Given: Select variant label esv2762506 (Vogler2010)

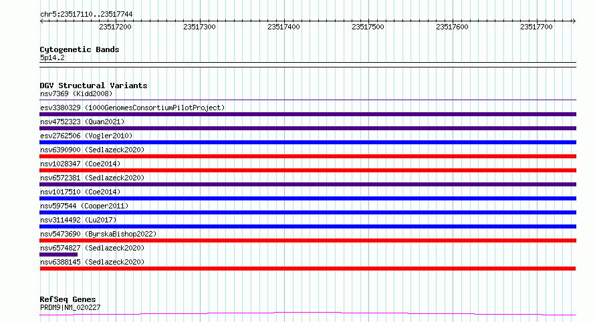Looking at the screenshot, I should tap(86, 136).
